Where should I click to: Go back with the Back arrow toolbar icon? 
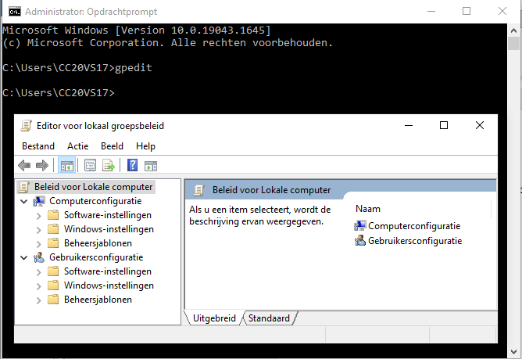pyautogui.click(x=24, y=165)
